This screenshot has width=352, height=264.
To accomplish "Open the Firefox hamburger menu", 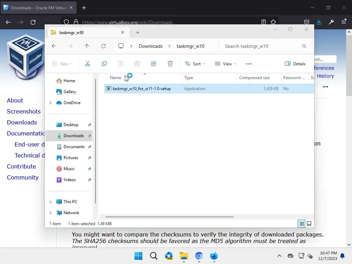I will click(344, 22).
